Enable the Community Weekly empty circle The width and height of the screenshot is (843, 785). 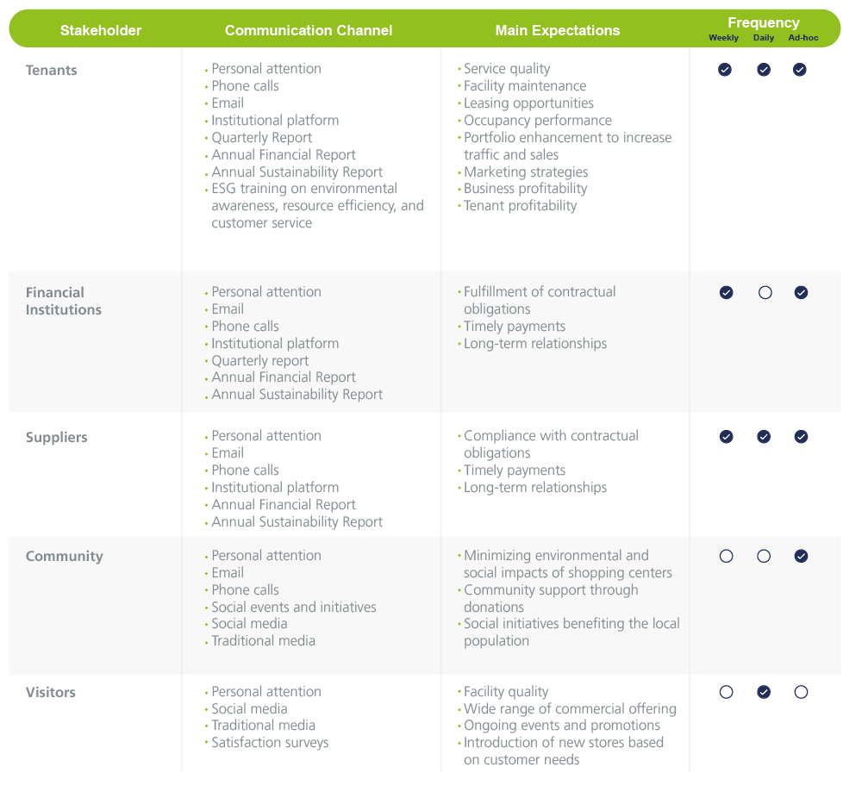pos(726,557)
